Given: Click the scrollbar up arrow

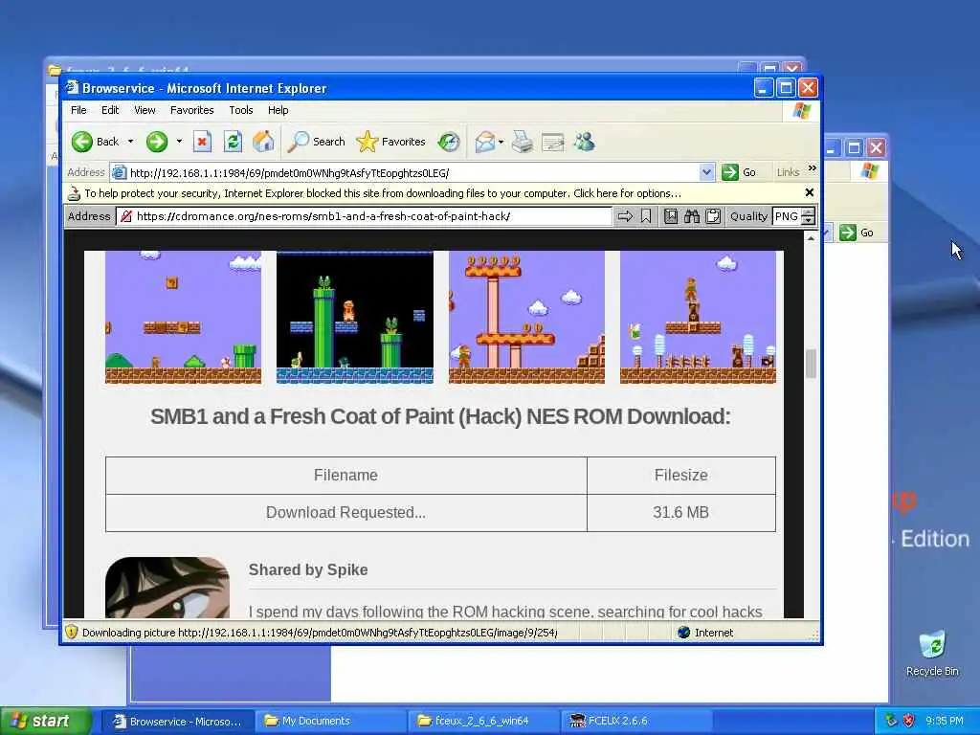Looking at the screenshot, I should [811, 237].
